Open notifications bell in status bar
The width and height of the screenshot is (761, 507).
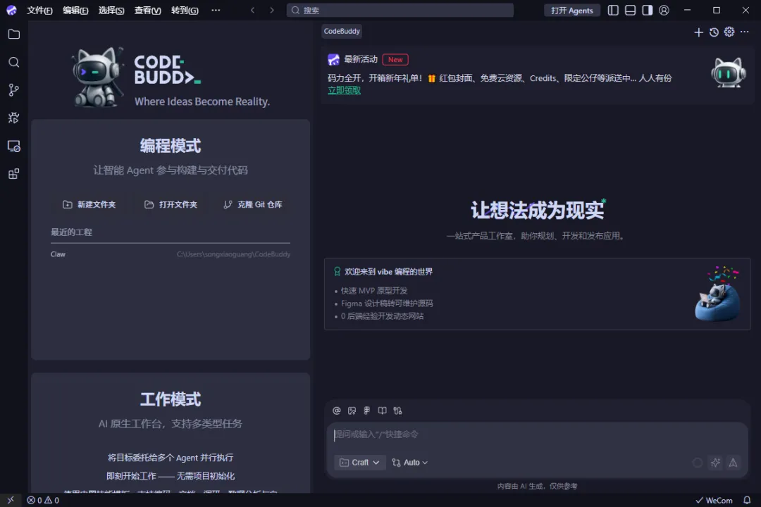pyautogui.click(x=747, y=500)
